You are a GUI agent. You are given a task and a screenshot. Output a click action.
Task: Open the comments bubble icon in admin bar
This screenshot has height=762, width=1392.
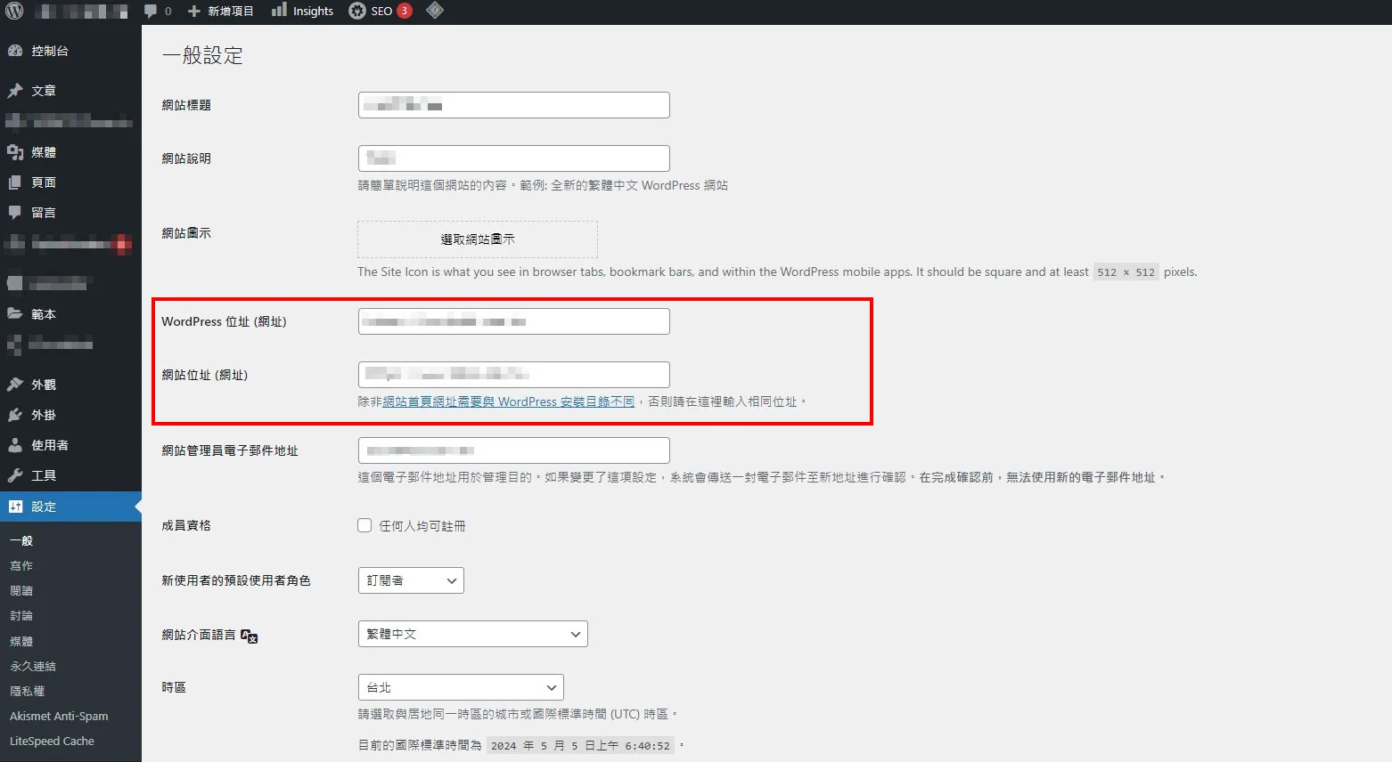pyautogui.click(x=151, y=12)
